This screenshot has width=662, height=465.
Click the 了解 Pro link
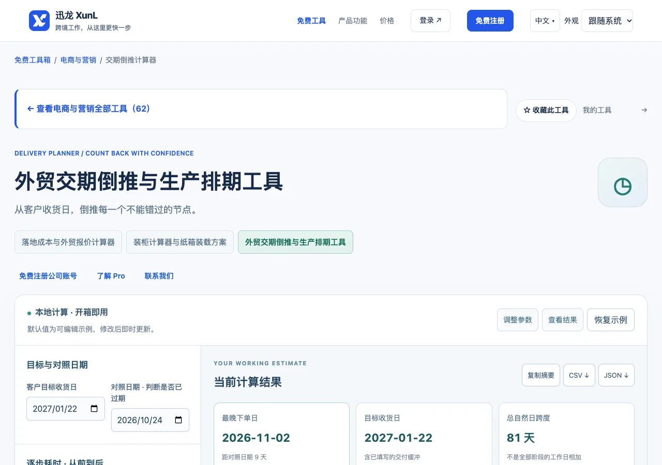tap(111, 276)
